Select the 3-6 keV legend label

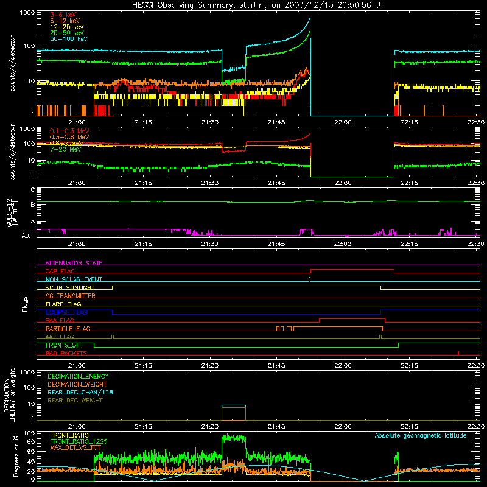[x=63, y=15]
